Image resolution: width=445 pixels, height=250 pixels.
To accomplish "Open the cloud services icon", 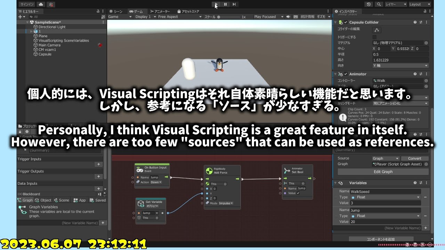I will coord(41,4).
